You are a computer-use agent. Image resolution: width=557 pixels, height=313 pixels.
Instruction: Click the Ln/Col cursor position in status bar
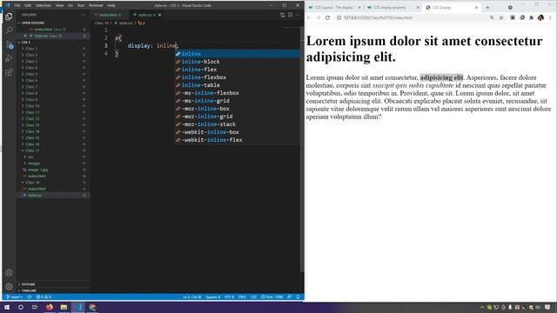(x=192, y=297)
